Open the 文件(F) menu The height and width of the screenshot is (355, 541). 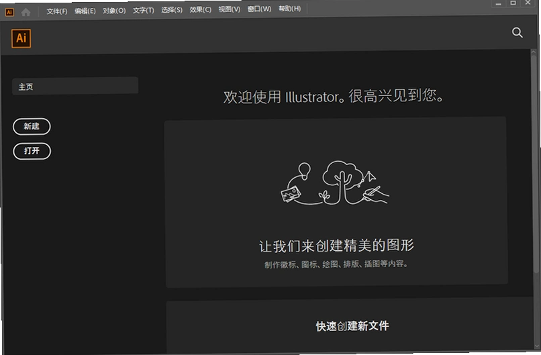pos(57,11)
